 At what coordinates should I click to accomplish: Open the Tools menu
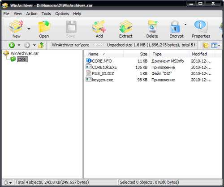[46, 14]
